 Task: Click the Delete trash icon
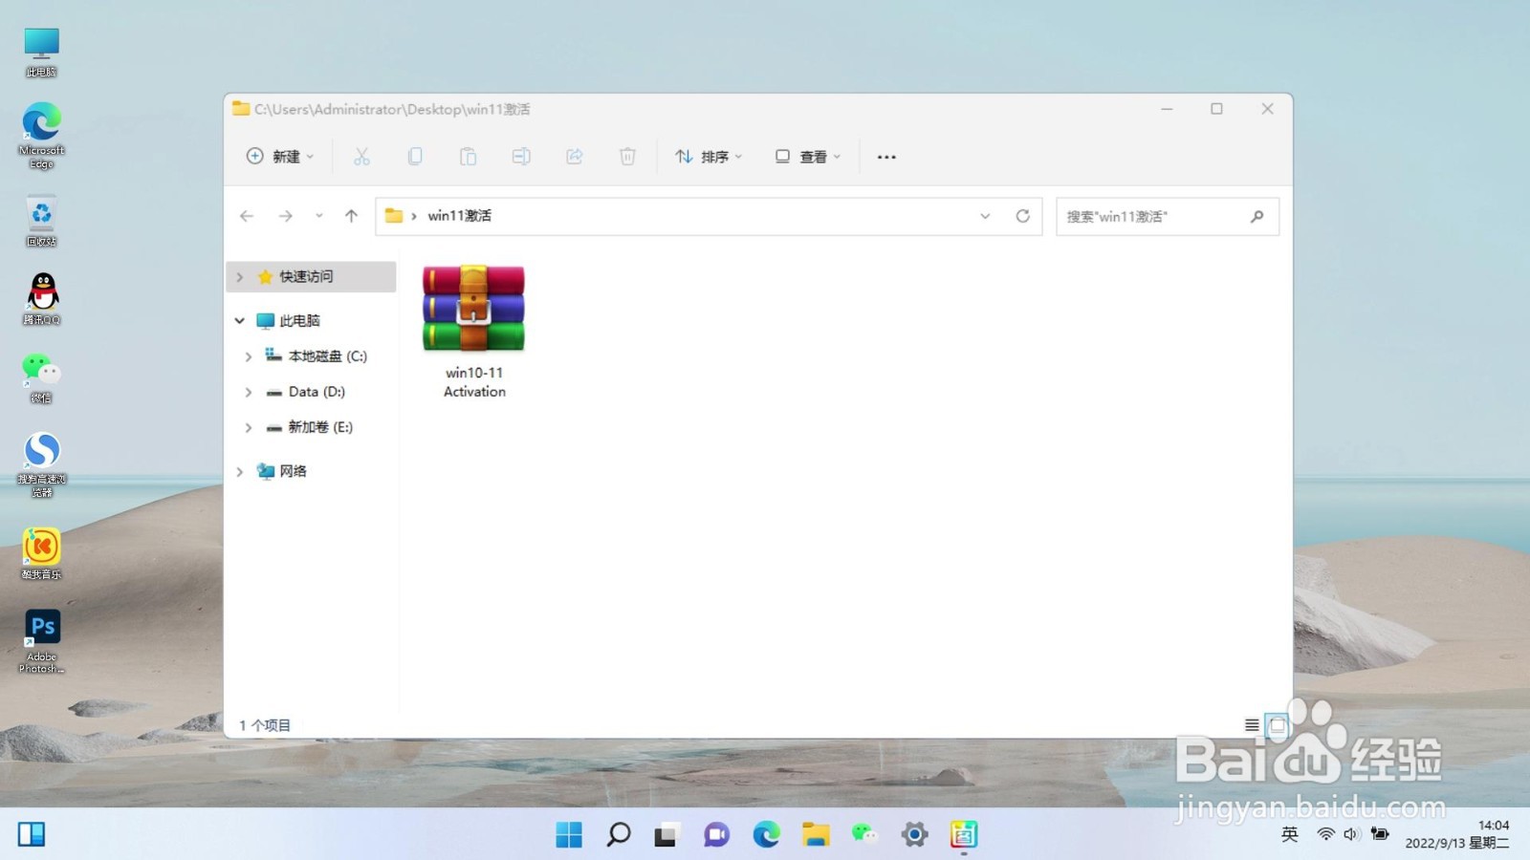click(x=627, y=157)
